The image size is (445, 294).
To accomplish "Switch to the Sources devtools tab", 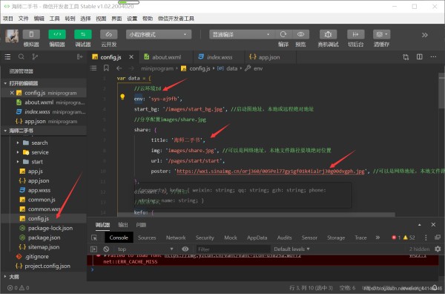I will tap(147, 238).
